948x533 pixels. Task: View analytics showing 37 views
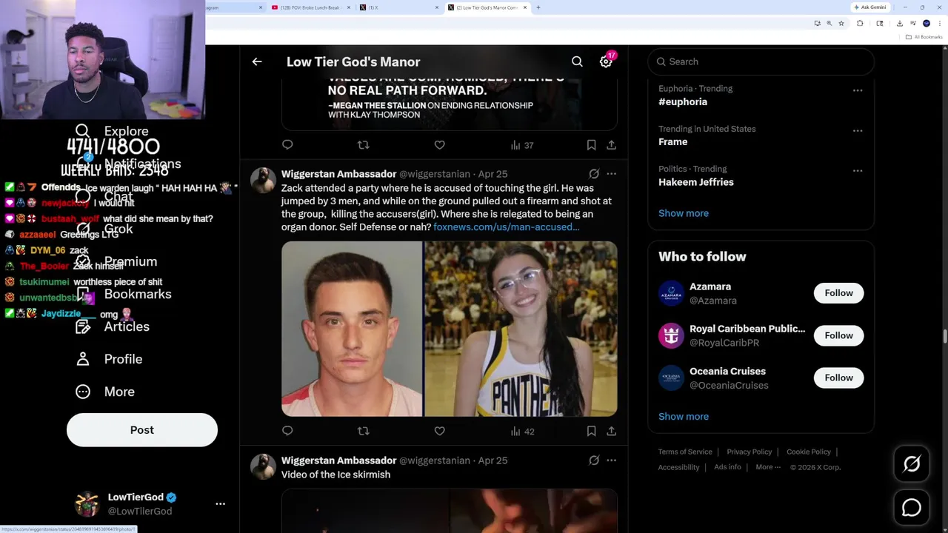pos(522,145)
